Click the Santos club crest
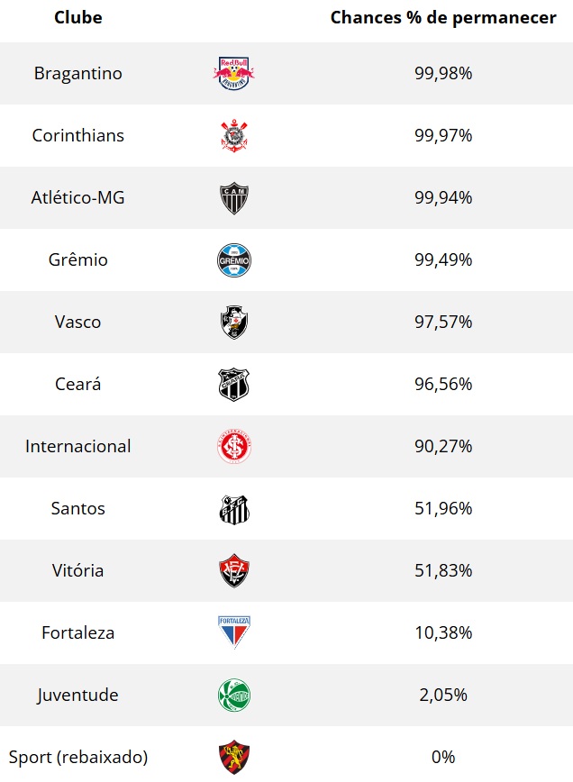573x782 pixels. pos(234,509)
